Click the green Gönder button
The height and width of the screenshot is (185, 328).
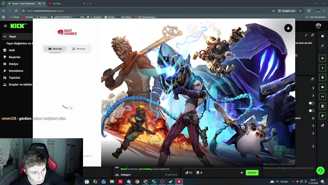tap(252, 173)
